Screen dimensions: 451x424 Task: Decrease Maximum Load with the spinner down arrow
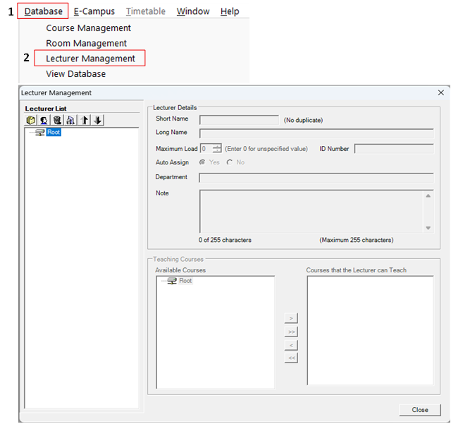tap(217, 151)
